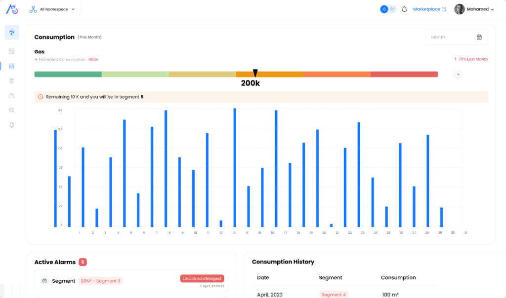Click the red segment of gas gauge
506x298 pixels.
coord(404,74)
